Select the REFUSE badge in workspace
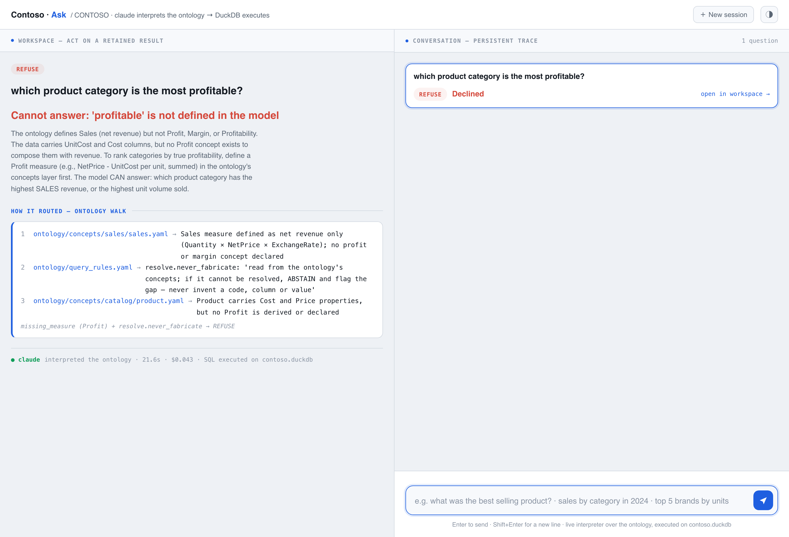Viewport: 789px width, 537px height. (27, 69)
